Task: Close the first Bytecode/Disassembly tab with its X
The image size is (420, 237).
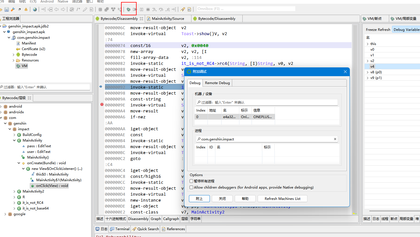Action: 141,19
